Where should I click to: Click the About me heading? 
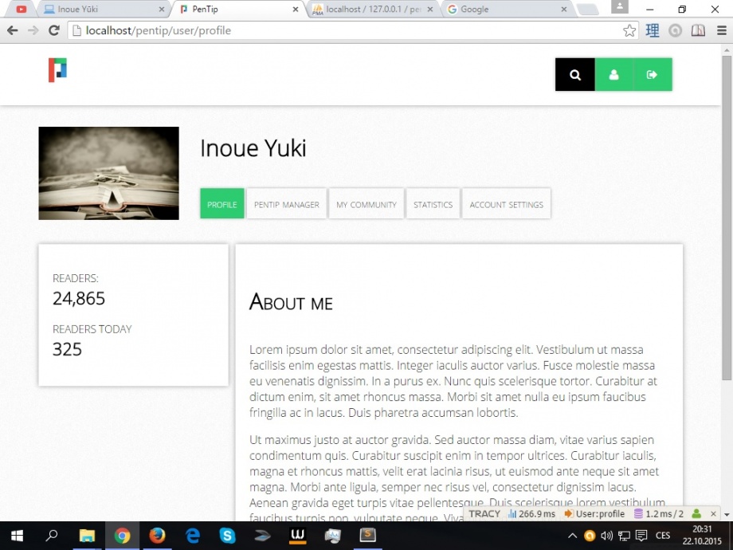click(x=291, y=302)
